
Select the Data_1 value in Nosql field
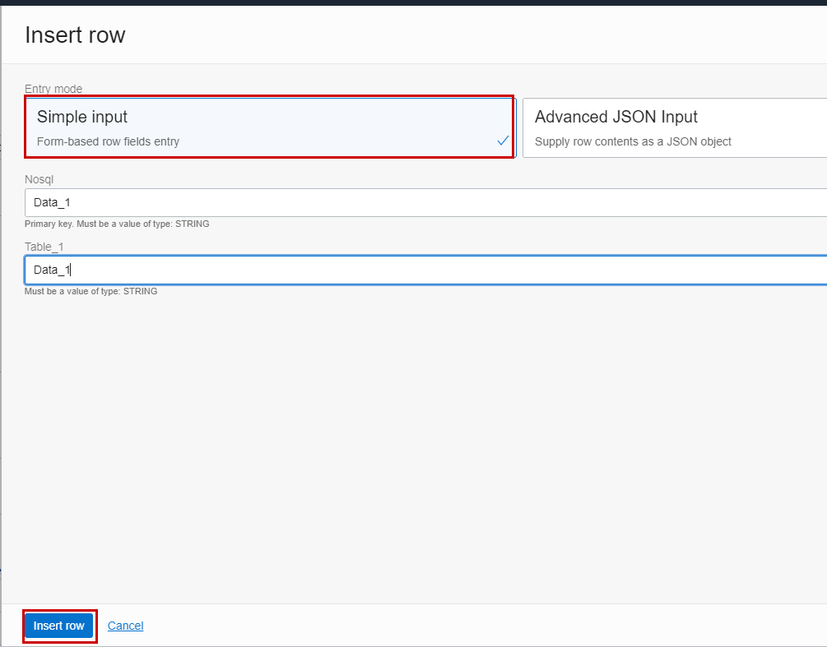pos(51,202)
